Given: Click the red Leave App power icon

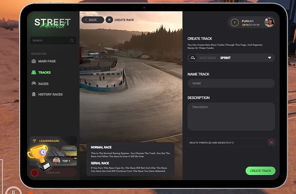Looking at the screenshot, I should [x=35, y=173].
